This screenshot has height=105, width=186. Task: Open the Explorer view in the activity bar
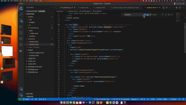coord(21,8)
